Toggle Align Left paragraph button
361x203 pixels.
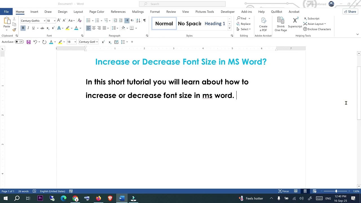coord(89,28)
